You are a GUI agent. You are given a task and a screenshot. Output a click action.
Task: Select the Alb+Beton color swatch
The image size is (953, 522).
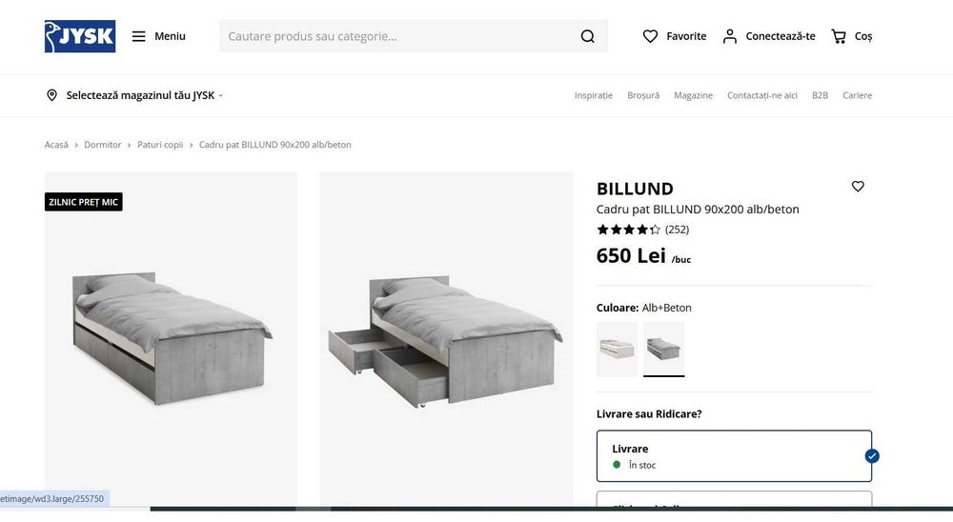pyautogui.click(x=663, y=349)
